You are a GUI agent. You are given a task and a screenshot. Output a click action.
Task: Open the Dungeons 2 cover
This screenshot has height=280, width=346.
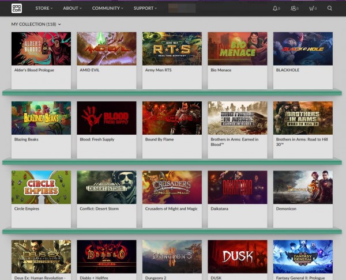click(x=172, y=256)
